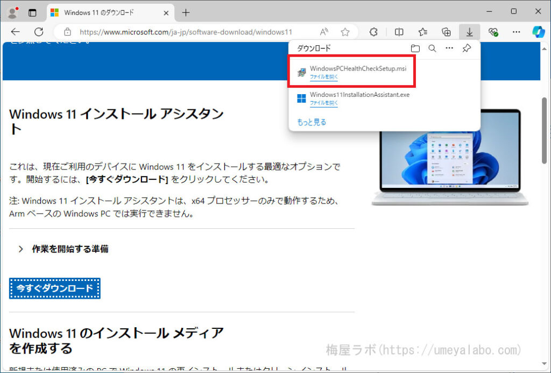
Task: Click もっと見る in Downloads popup
Action: point(312,122)
